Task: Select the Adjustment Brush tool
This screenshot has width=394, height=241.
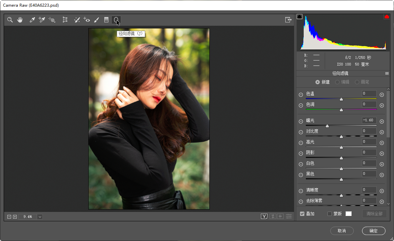Action: pyautogui.click(x=97, y=20)
